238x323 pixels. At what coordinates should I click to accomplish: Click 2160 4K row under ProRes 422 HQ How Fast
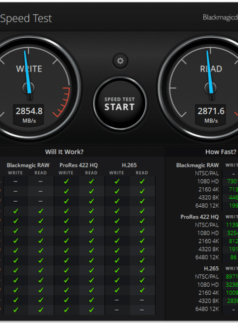point(209,241)
